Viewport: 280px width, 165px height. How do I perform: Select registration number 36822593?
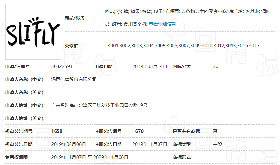(x=62, y=66)
